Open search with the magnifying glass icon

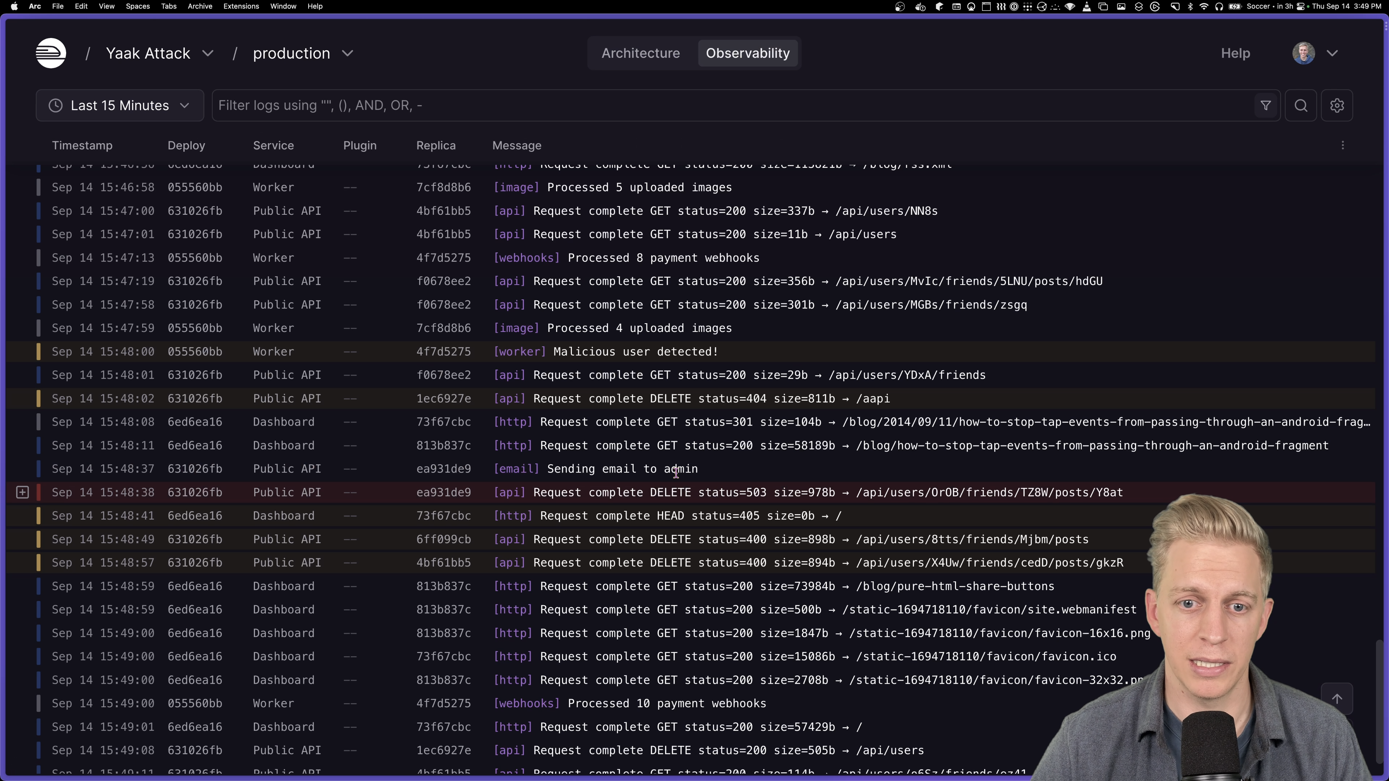[x=1301, y=105]
